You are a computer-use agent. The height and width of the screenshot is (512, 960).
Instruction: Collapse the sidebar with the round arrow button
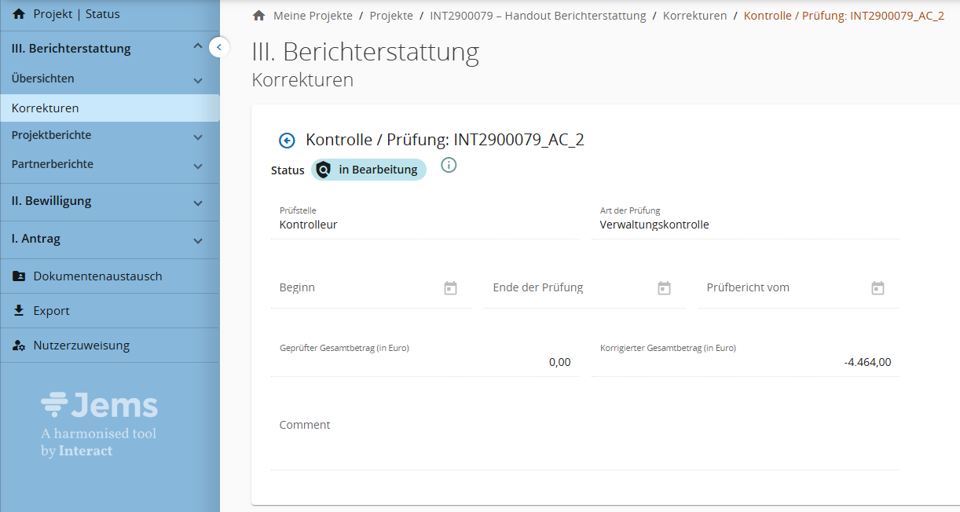coord(219,48)
